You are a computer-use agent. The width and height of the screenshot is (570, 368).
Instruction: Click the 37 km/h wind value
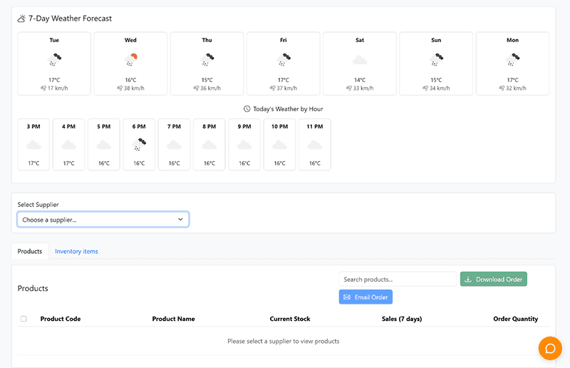coord(287,88)
